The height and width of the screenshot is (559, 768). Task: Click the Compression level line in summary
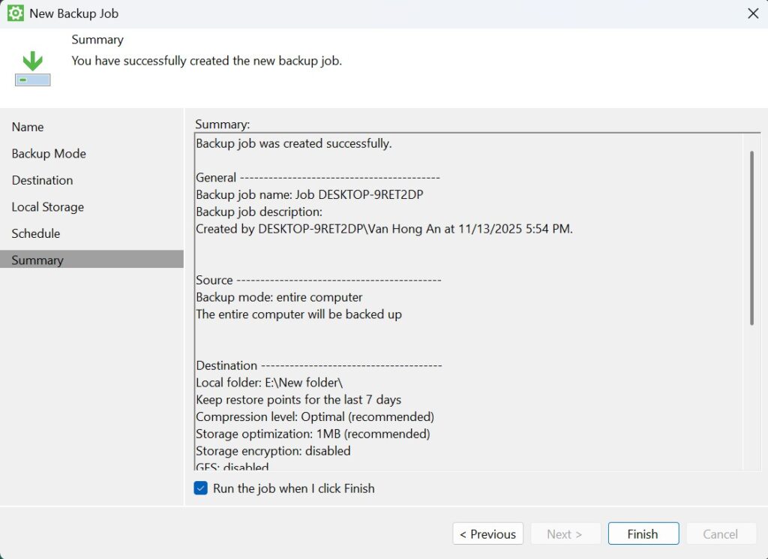pos(314,416)
